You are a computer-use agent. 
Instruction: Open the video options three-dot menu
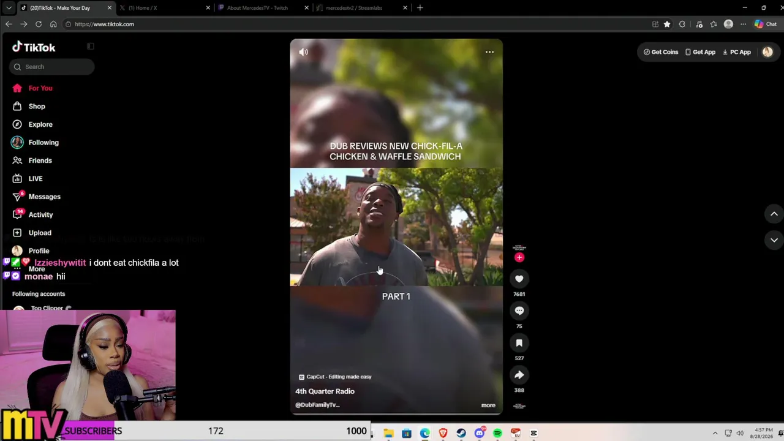(489, 52)
